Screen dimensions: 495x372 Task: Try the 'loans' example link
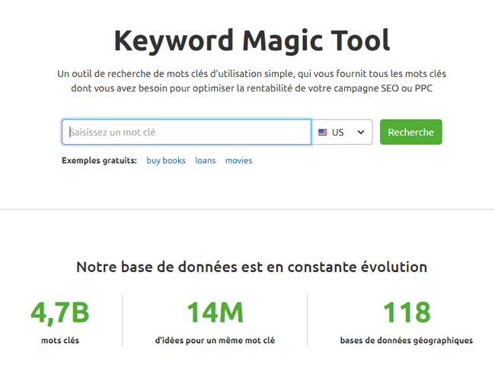tap(205, 161)
